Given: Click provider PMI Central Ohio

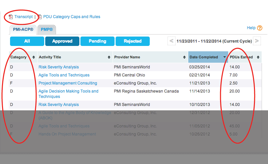Looking at the screenshot, I should (129, 75).
